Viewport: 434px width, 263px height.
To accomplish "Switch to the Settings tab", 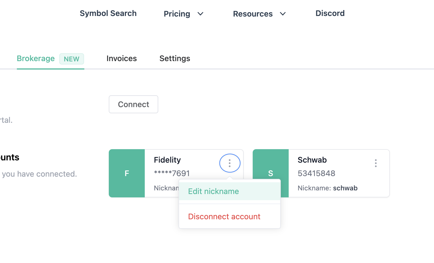I will pos(175,58).
